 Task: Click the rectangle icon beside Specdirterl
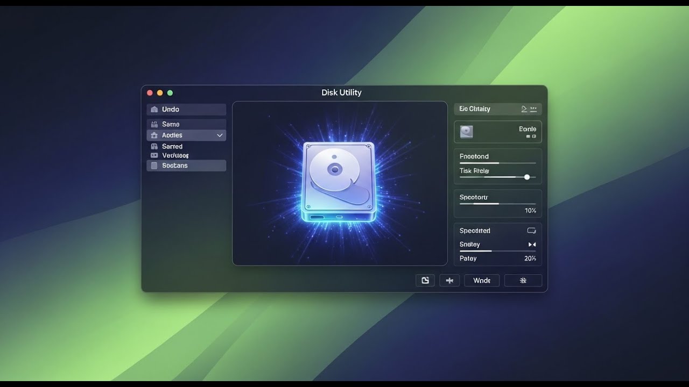click(531, 231)
